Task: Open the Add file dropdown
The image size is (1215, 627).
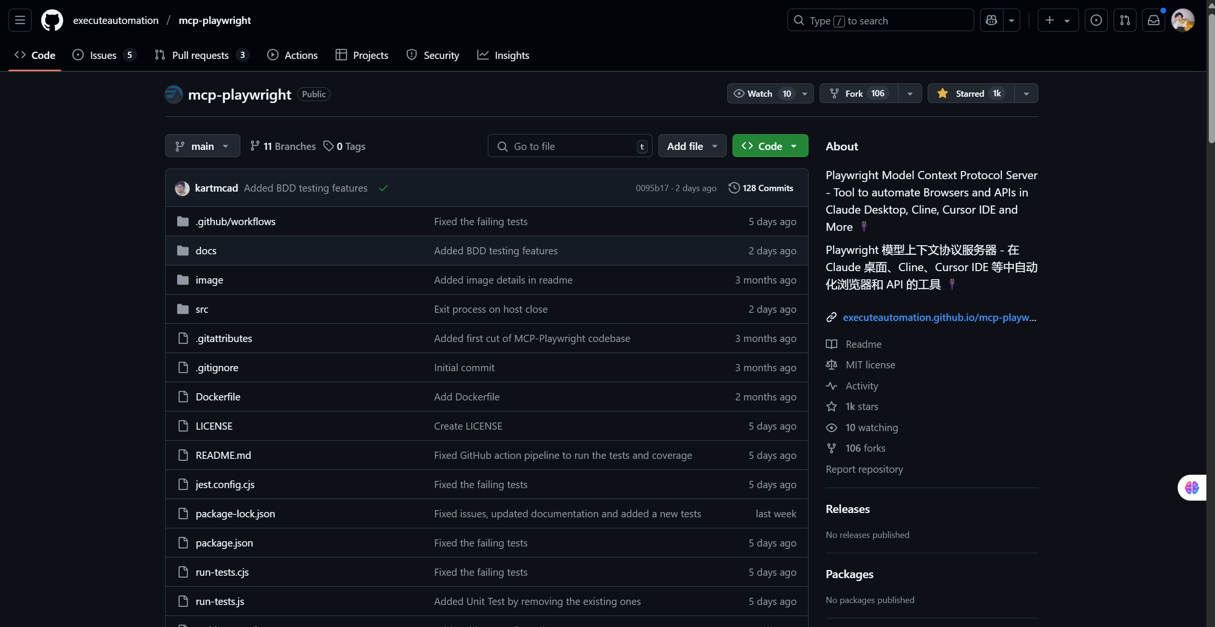Action: coord(692,146)
